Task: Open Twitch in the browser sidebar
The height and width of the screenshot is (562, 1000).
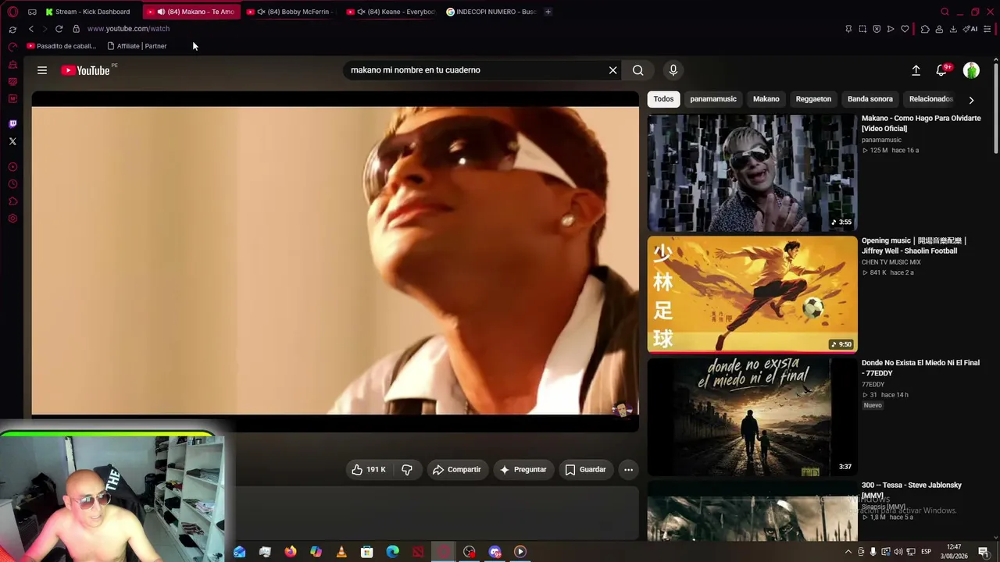Action: [x=12, y=124]
